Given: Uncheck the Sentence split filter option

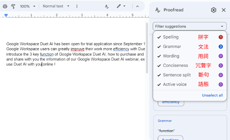Looking at the screenshot, I should tap(190, 75).
